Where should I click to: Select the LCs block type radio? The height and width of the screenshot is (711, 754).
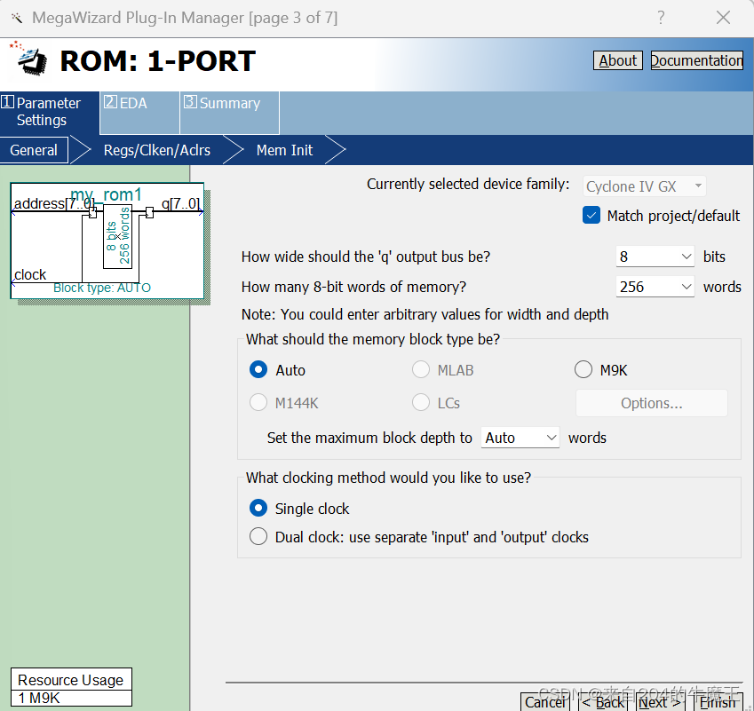(421, 402)
